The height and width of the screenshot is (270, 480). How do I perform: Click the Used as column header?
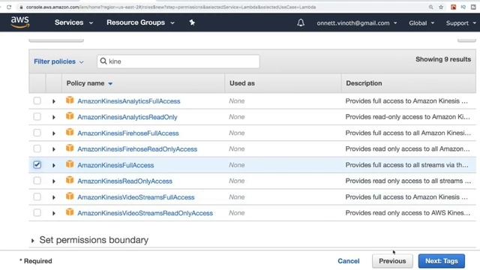242,83
